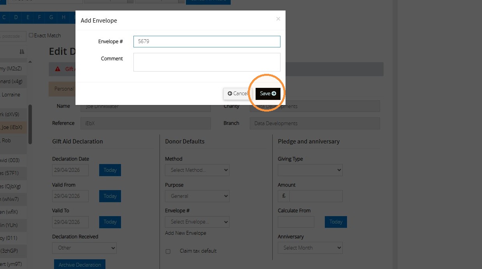This screenshot has width=482, height=269.
Task: Select donor entry ending (003)
Action: click(13, 160)
